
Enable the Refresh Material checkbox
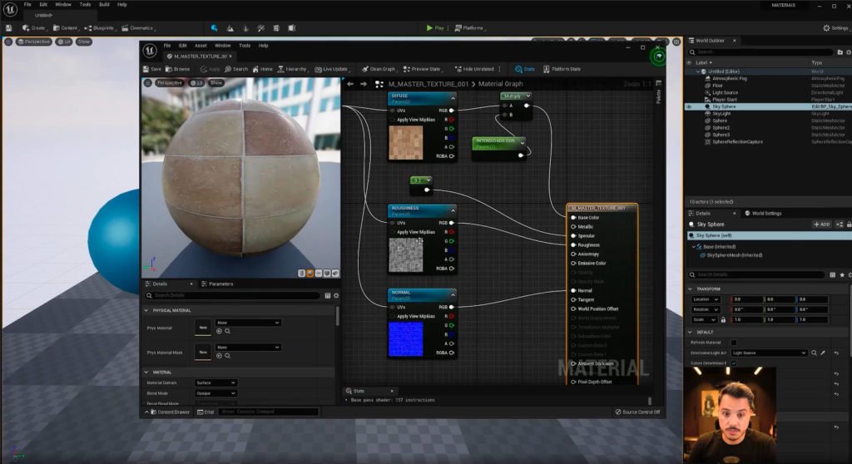click(x=733, y=342)
